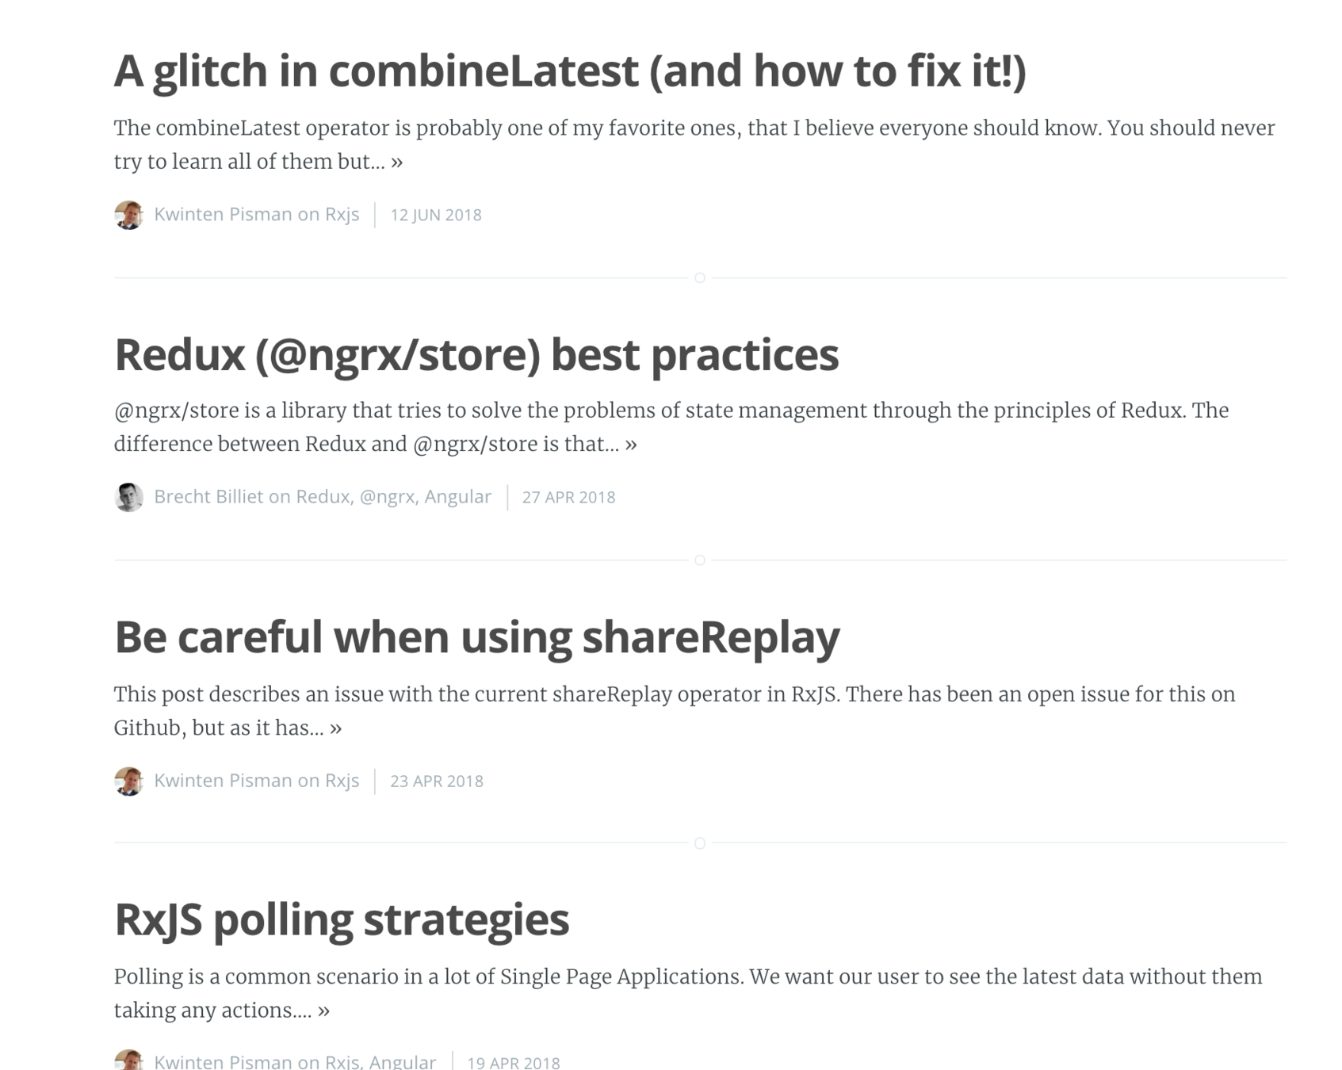Open Be careful when using shareReplay post
The height and width of the screenshot is (1070, 1342).
477,637
